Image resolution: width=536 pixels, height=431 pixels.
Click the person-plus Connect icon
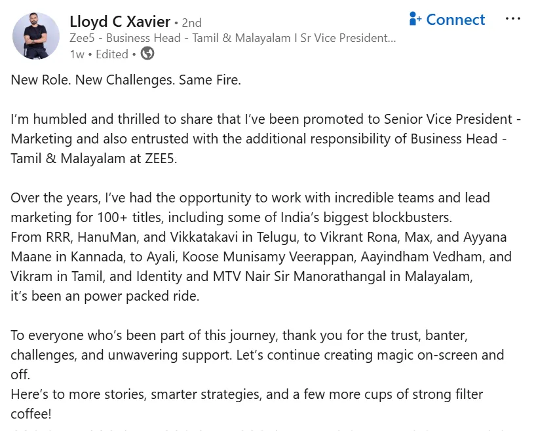415,19
